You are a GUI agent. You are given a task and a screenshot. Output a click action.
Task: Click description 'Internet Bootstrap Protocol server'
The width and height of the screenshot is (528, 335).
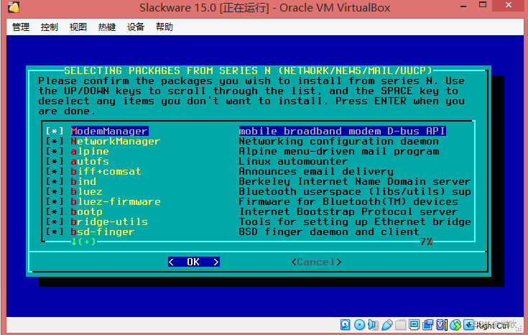[348, 212]
